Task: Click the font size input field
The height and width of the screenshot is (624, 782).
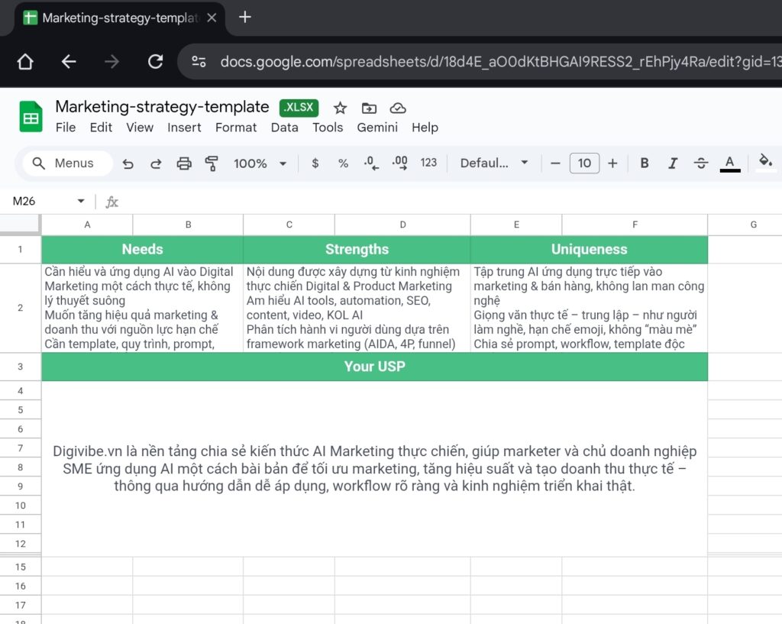Action: coord(584,163)
